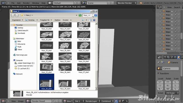Image resolution: width=183 pixels, height=103 pixels.
Task: Open Blender File menu
Action: pos(13,3)
